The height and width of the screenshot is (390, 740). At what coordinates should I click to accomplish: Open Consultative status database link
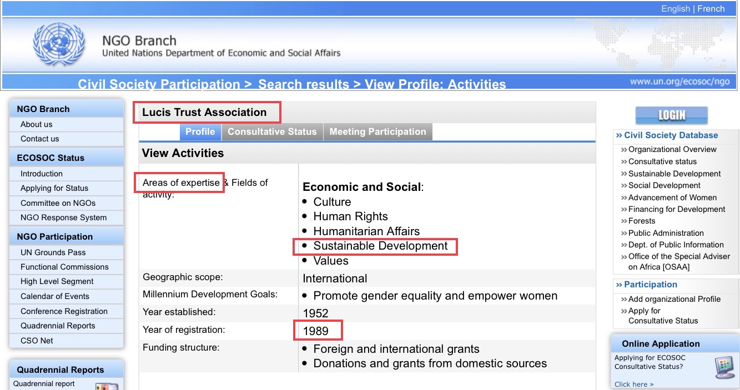click(x=662, y=161)
